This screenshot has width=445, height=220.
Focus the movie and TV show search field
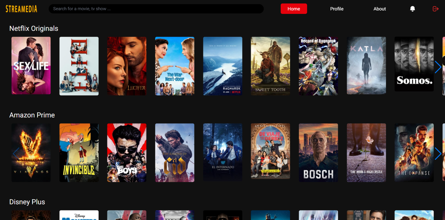click(156, 9)
